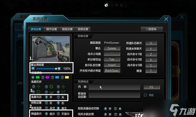Turn 闯关杀敌反馈 on (开)
Viewport: 196px width, 117px height.
click(x=105, y=114)
